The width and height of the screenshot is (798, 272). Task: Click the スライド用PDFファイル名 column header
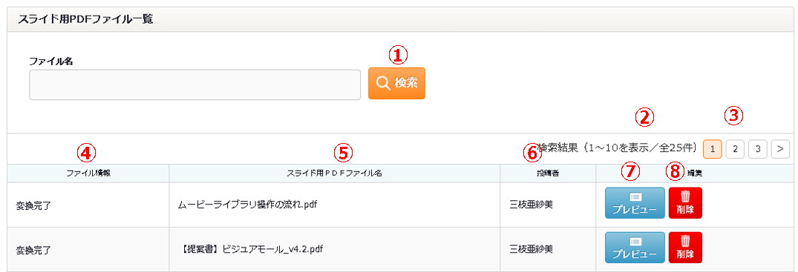[334, 173]
